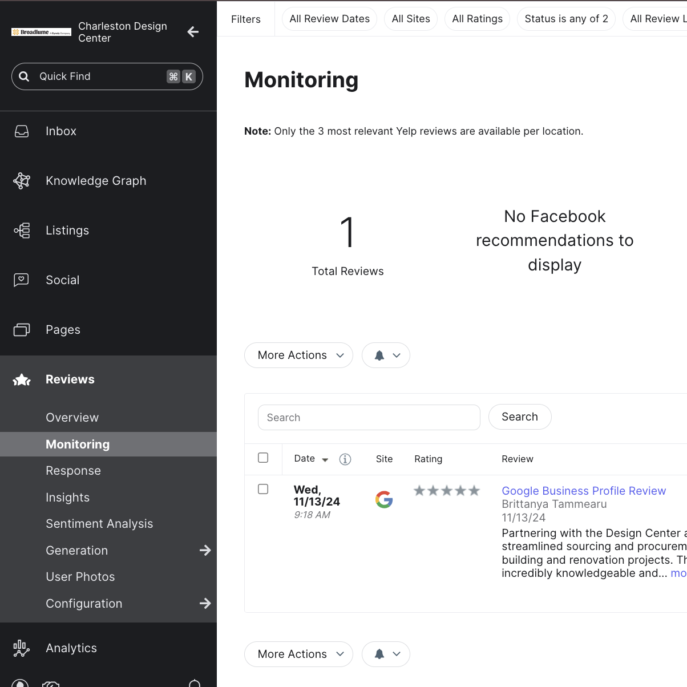
Task: Expand the Generation submenu arrow
Action: 205,550
